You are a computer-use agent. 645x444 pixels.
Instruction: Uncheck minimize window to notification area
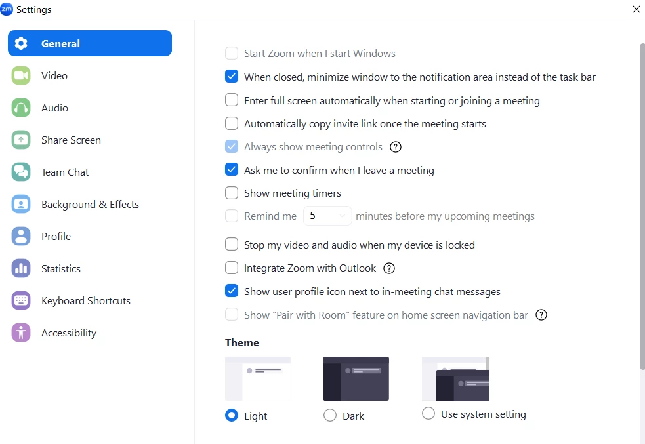pyautogui.click(x=232, y=77)
